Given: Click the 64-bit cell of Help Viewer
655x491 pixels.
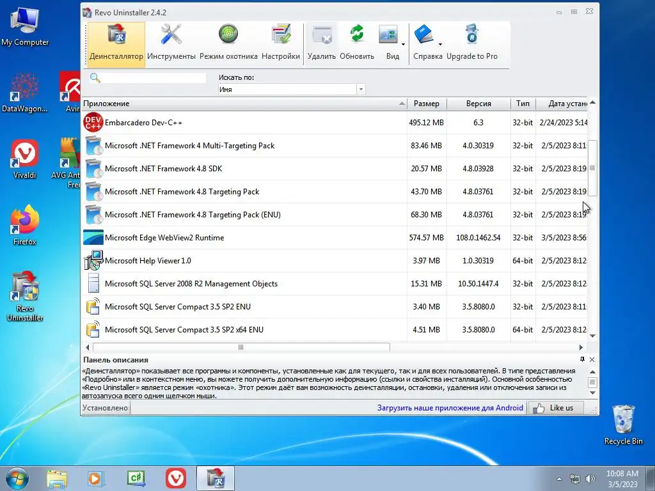Looking at the screenshot, I should [x=523, y=261].
